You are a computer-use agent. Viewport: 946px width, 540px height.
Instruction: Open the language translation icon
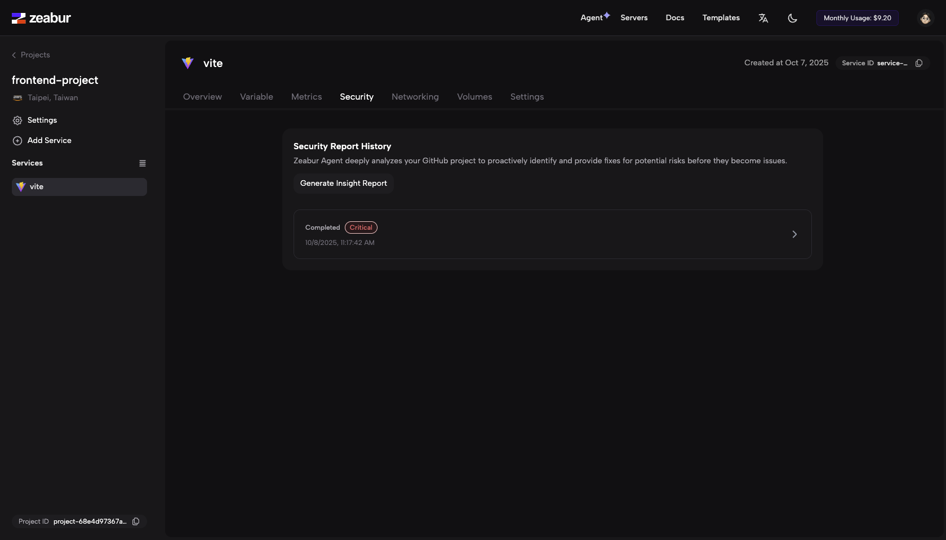(763, 18)
